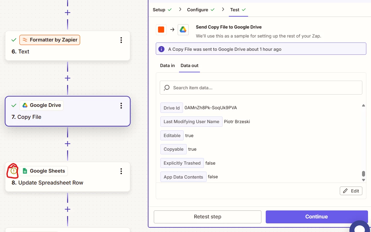The image size is (371, 232).
Task: Click the Search item data field
Action: point(261,88)
